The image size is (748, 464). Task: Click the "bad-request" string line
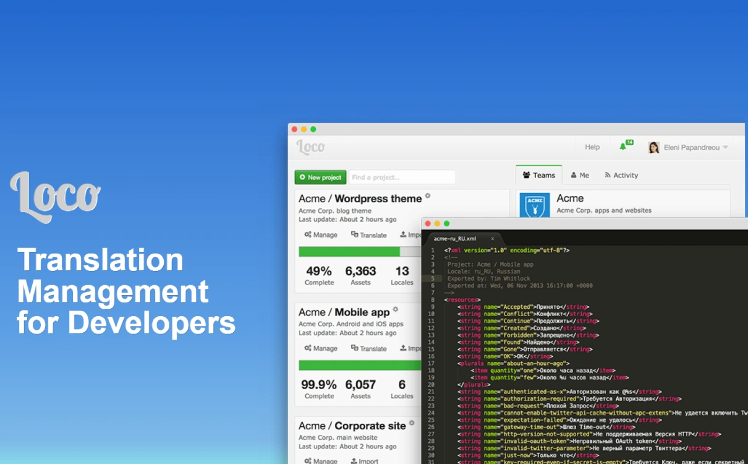pyautogui.click(x=538, y=406)
